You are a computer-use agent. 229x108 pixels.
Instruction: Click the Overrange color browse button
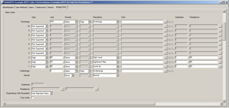(166, 22)
